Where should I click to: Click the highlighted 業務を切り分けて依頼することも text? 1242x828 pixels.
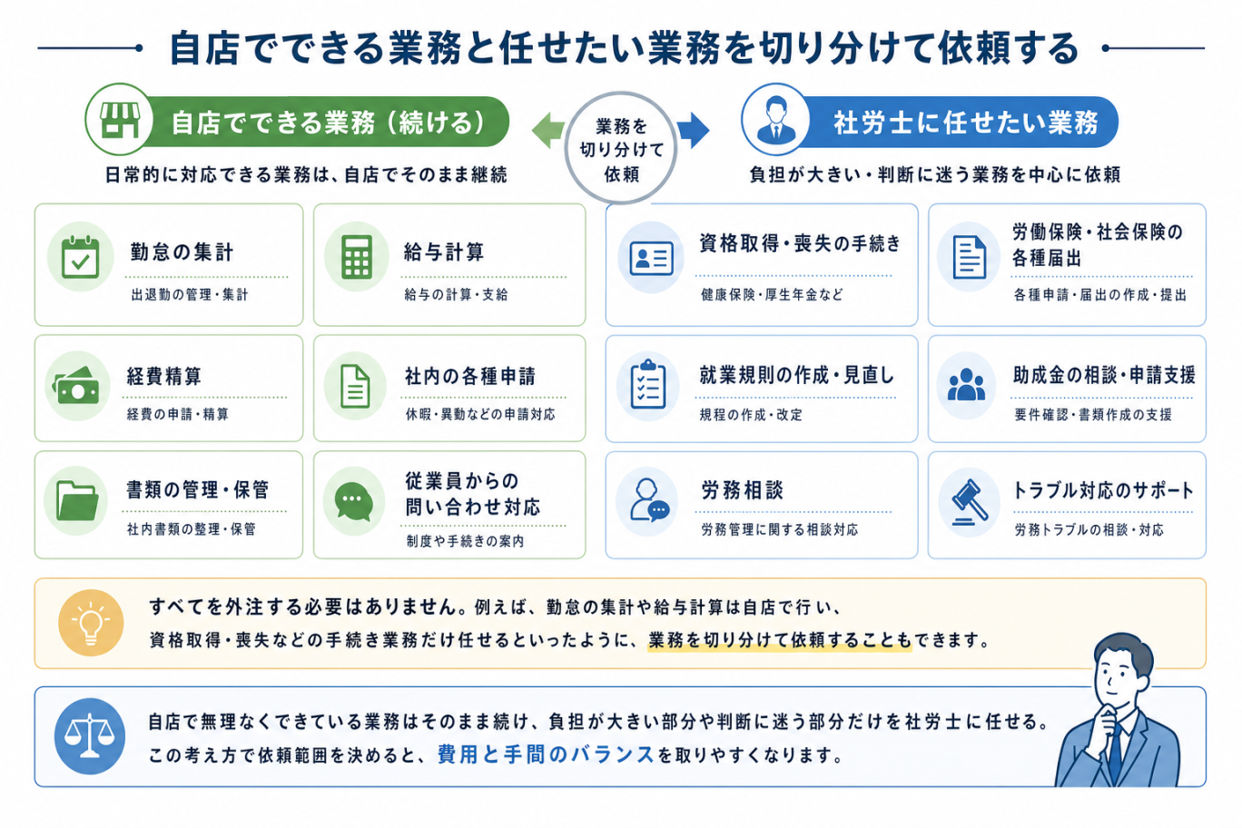[780, 640]
